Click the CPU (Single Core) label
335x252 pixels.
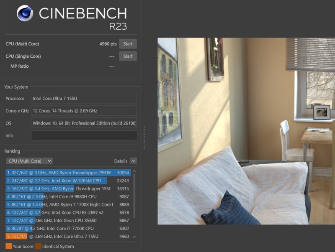tap(23, 56)
